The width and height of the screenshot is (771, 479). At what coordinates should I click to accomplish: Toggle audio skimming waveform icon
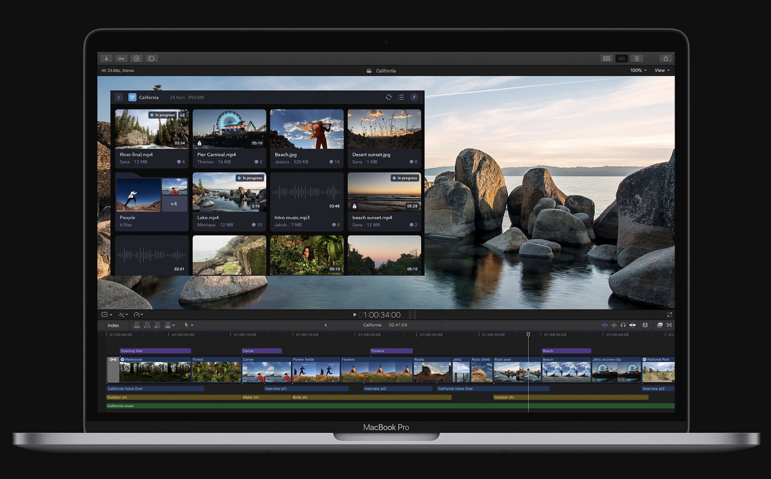tap(614, 325)
